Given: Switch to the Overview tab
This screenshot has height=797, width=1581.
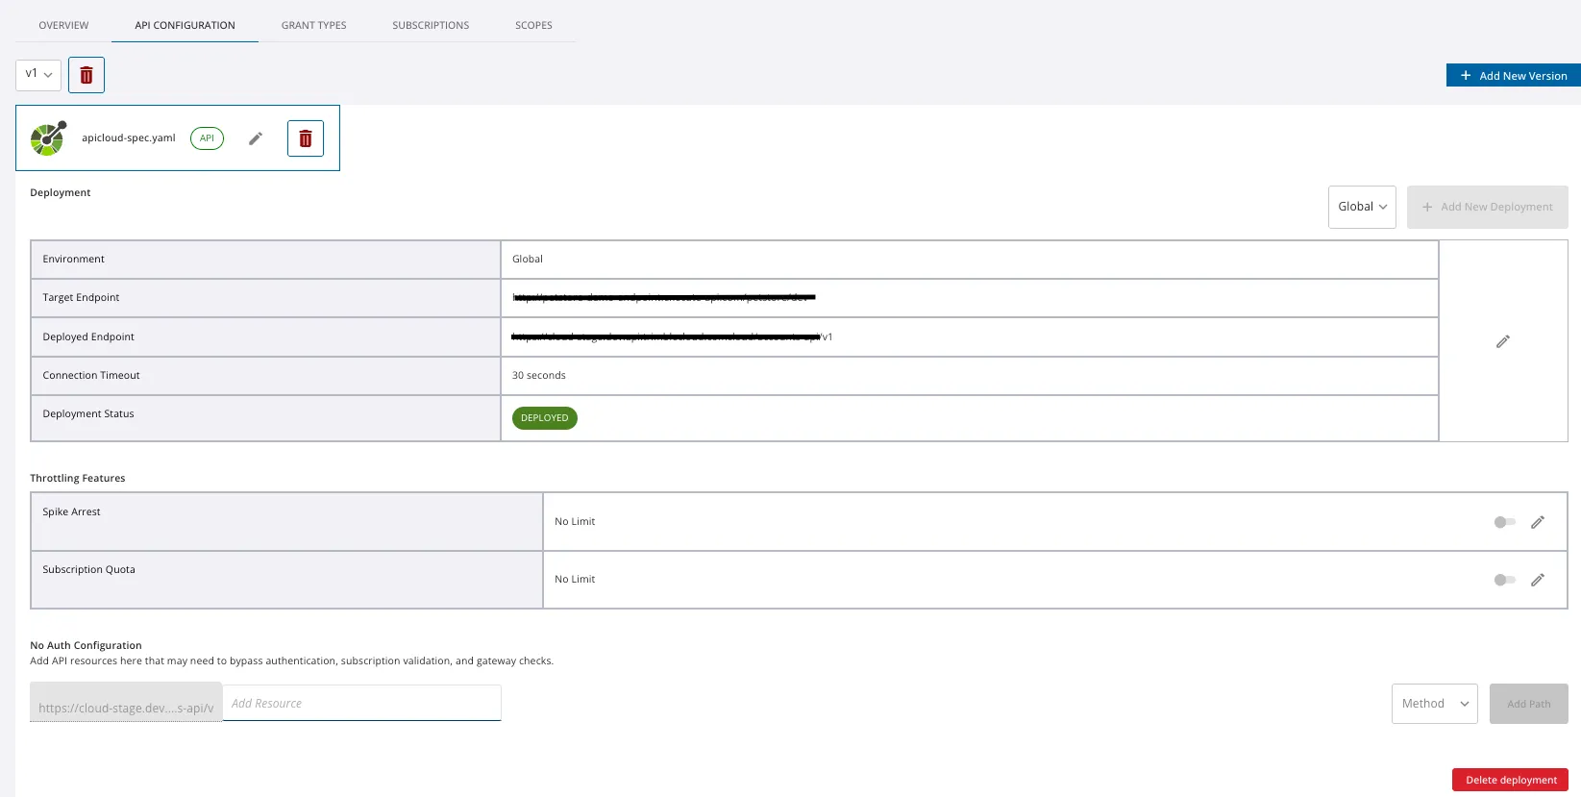Looking at the screenshot, I should coord(63,25).
